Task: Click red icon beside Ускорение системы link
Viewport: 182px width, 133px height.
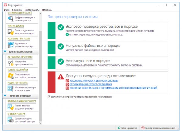Action: coord(67,88)
